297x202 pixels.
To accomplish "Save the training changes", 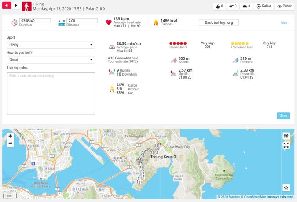I will (283, 115).
